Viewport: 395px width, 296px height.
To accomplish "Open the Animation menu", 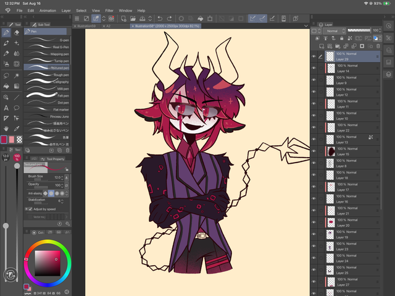I will [x=48, y=11].
